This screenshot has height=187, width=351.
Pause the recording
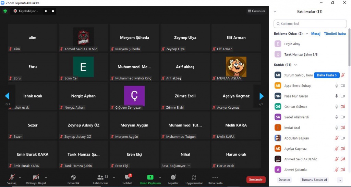coord(46,11)
